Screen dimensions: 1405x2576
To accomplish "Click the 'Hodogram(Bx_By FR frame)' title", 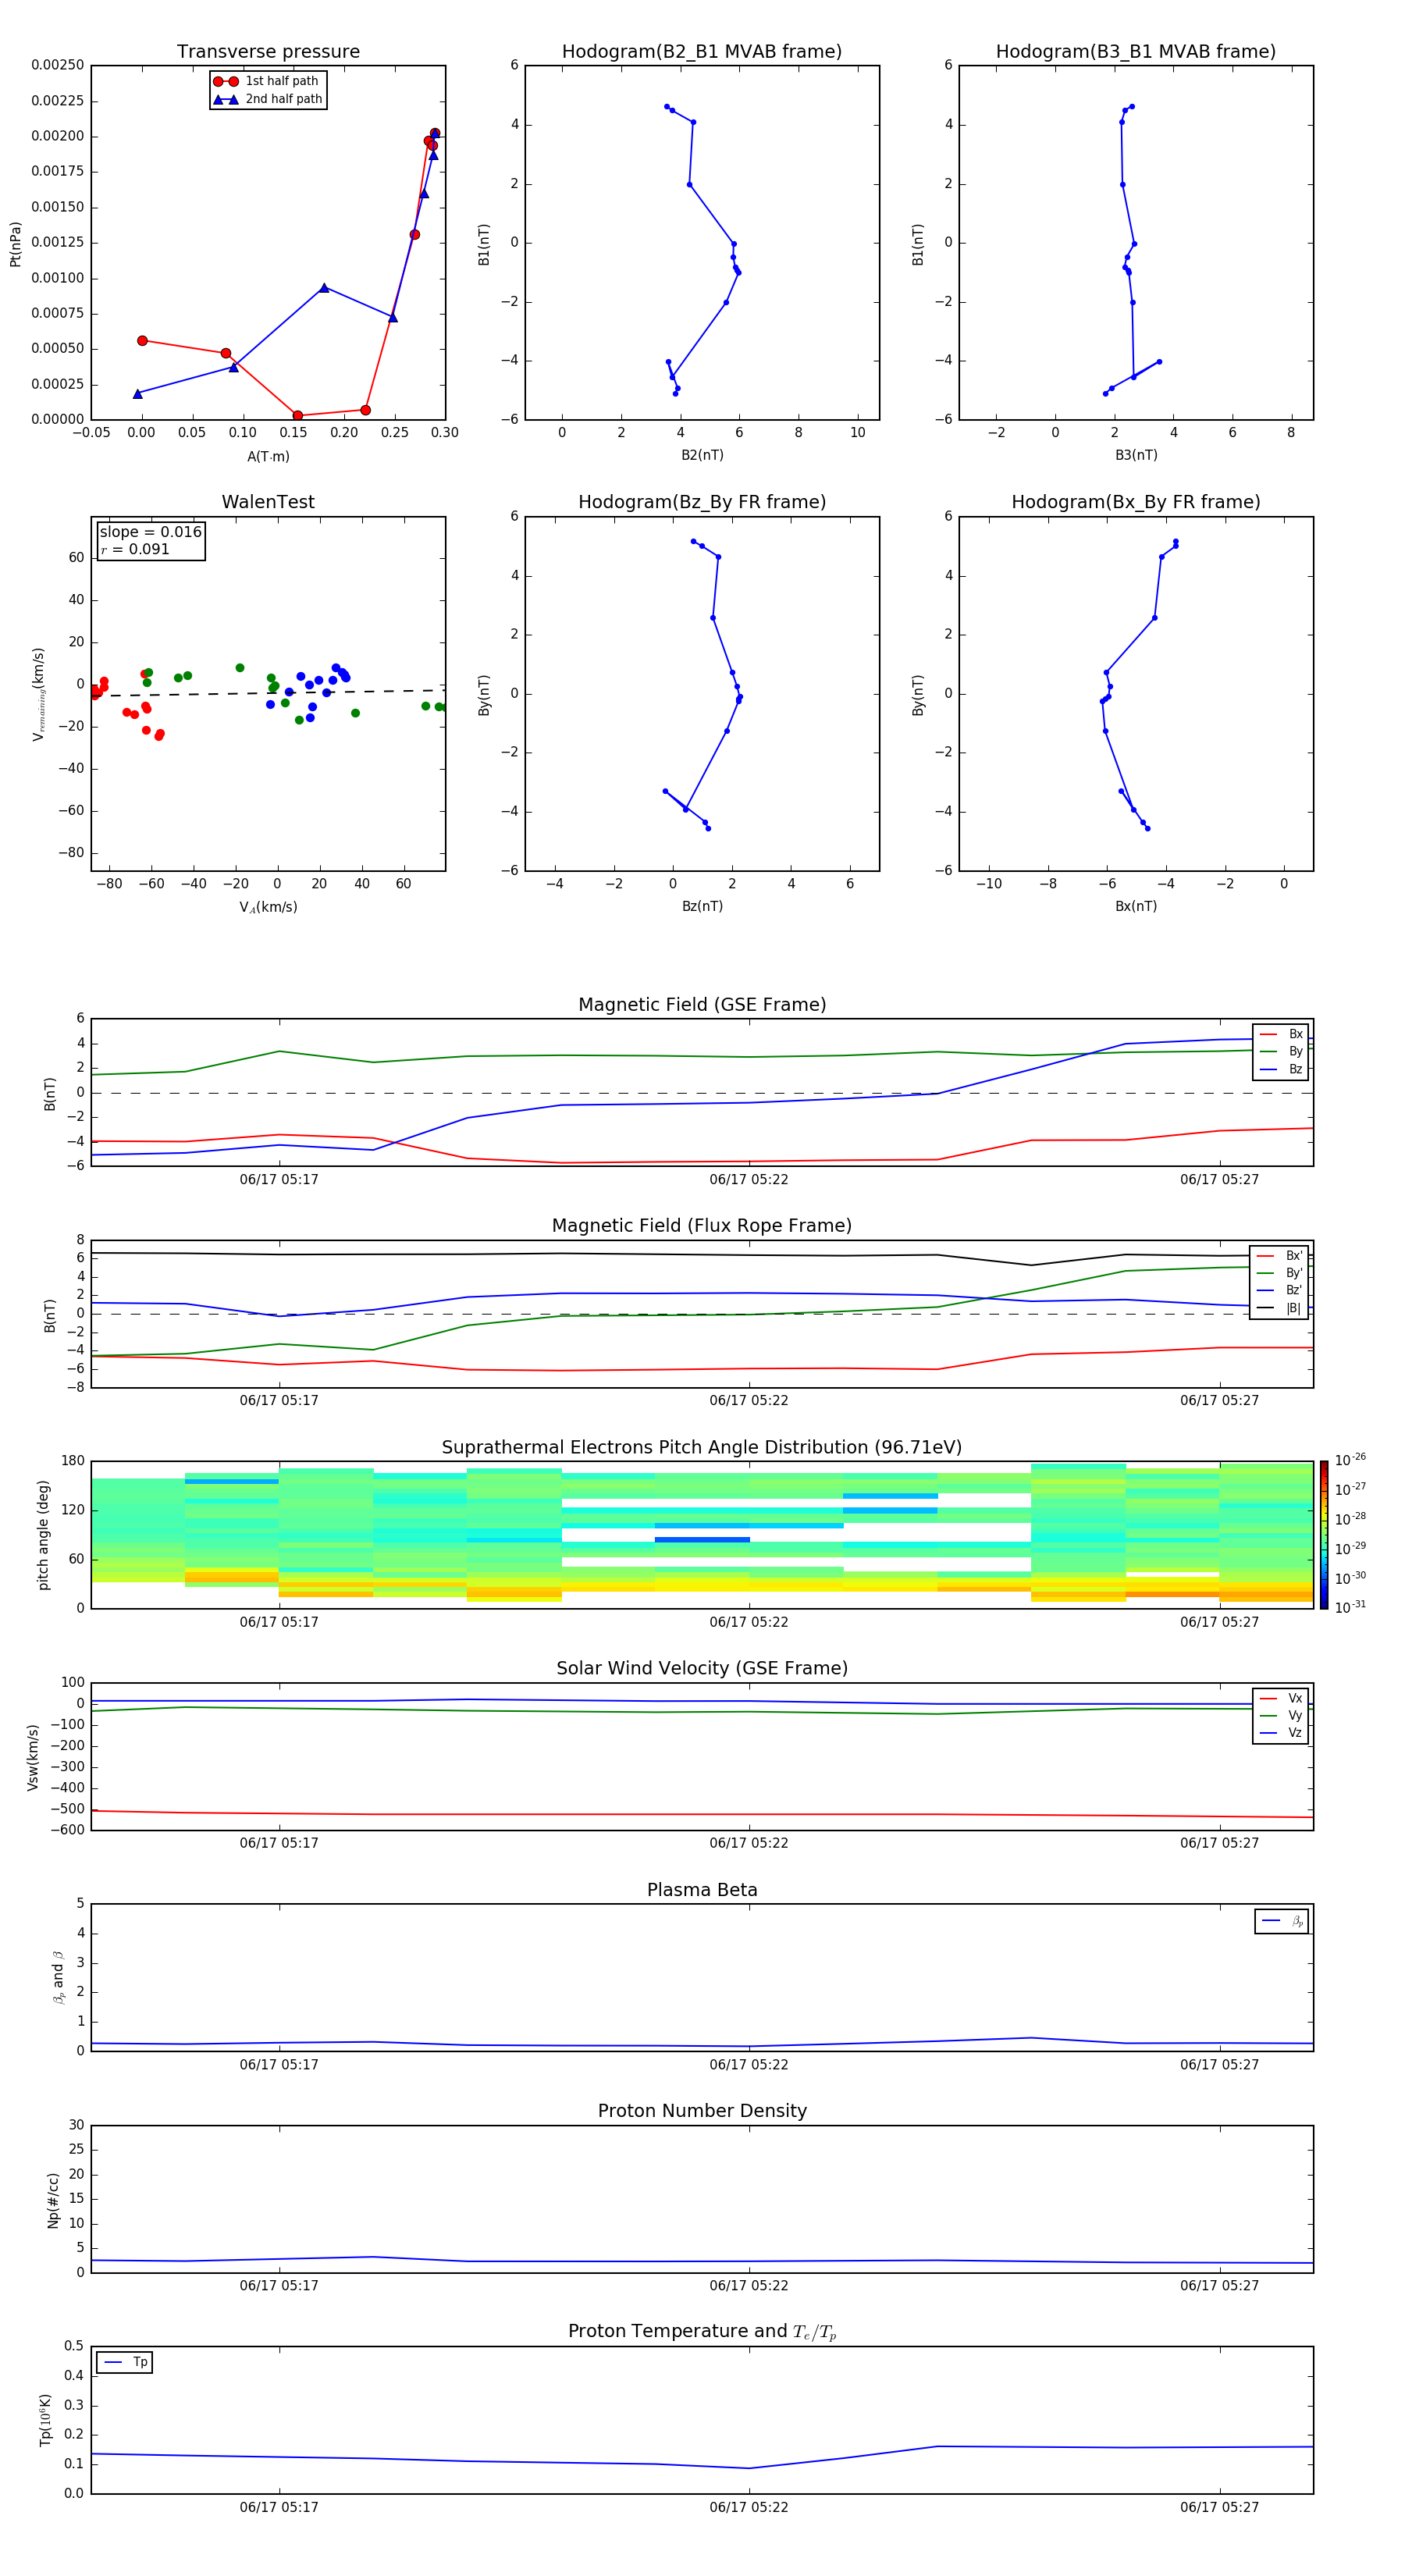I will coord(1136,502).
